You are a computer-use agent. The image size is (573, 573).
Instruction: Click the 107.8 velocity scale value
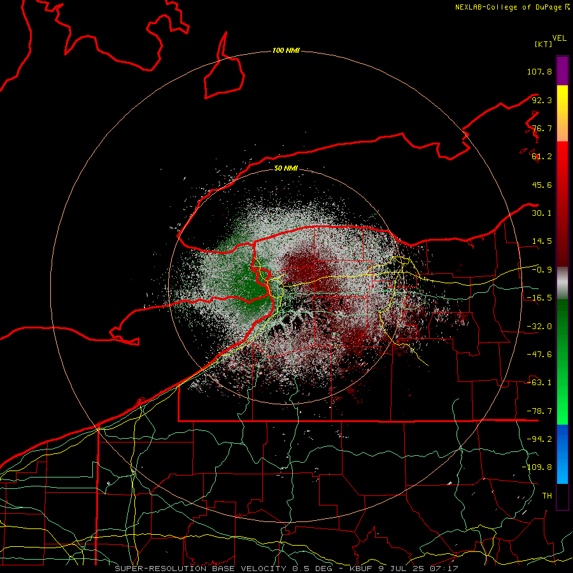(x=539, y=71)
